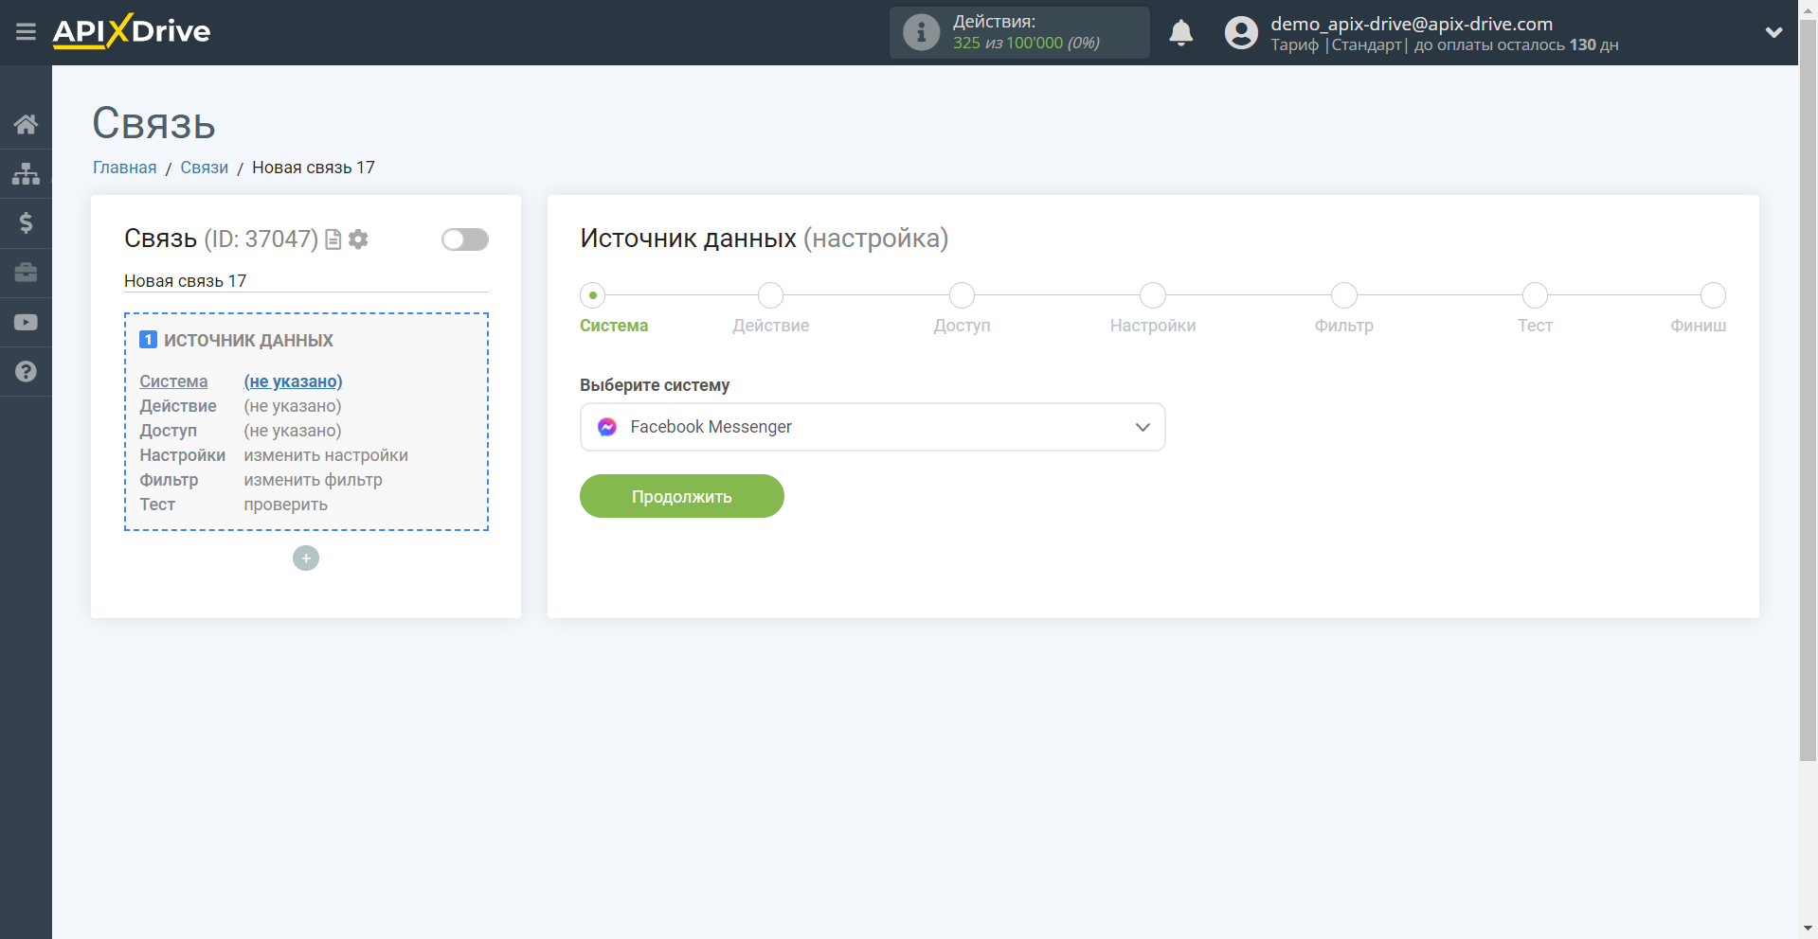Click the Доступ row label in the source block
Viewport: 1818px width, 939px height.
[169, 431]
